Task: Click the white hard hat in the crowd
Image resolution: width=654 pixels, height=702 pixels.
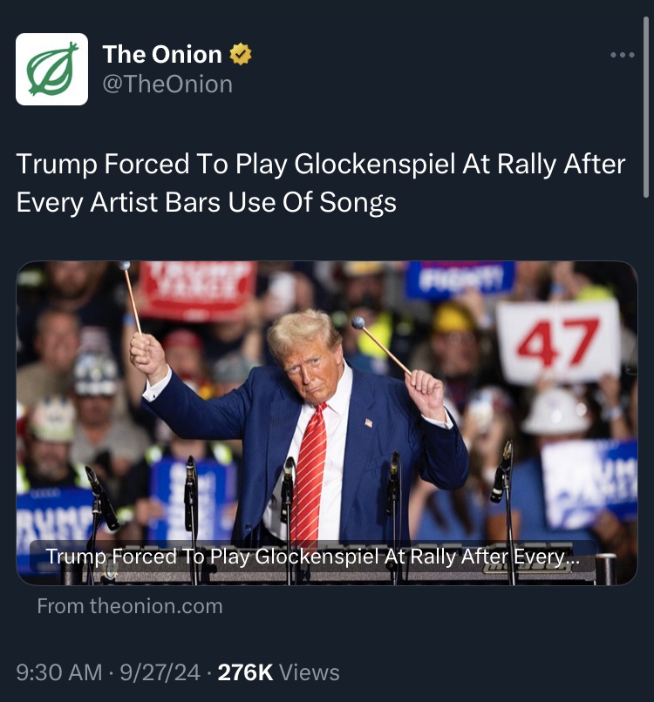Action: [555, 411]
